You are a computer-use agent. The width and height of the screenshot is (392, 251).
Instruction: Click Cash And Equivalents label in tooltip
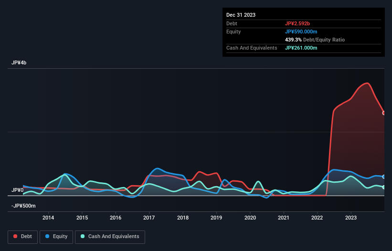point(252,48)
